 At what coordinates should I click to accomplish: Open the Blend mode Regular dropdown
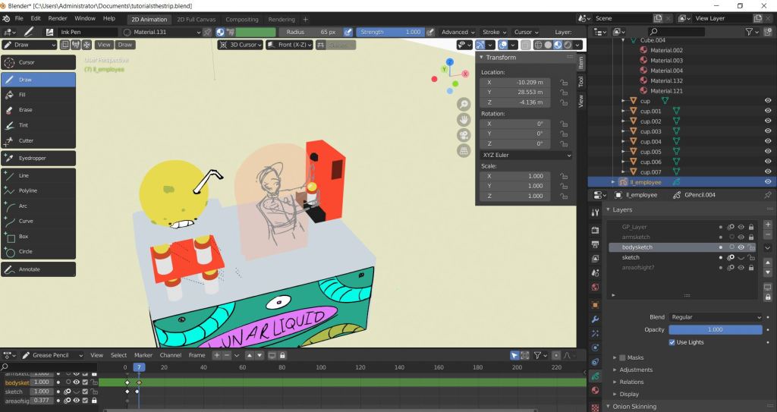tap(716, 317)
